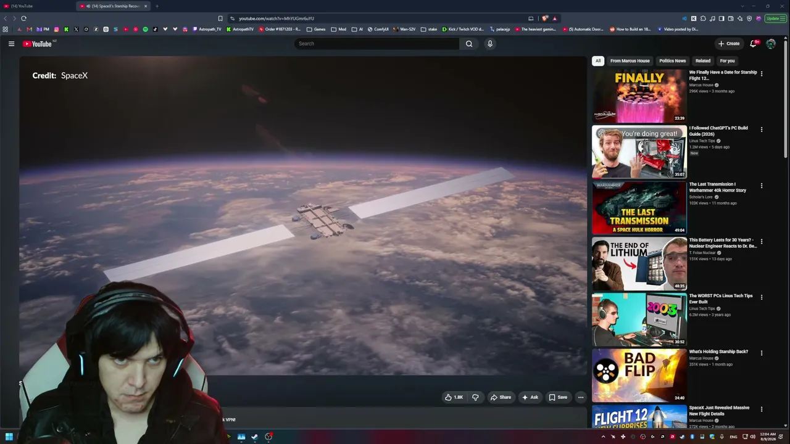Reload the page in browser toolbar

pyautogui.click(x=23, y=18)
